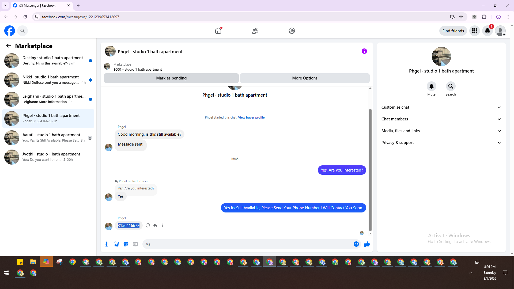514x289 pixels.
Task: Click the Aa message input field
Action: pyautogui.click(x=248, y=244)
